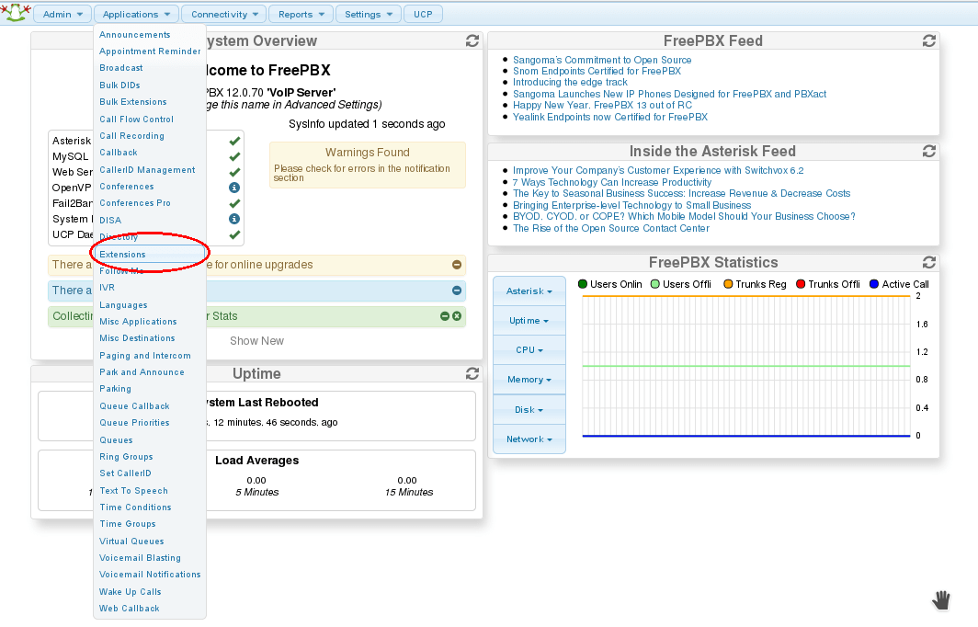Open the Sangoma's Commitment to Open Source link

point(602,60)
